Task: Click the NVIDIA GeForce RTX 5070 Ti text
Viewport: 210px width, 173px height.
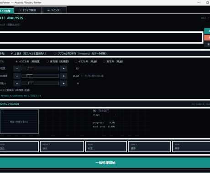Action: [x=21, y=96]
